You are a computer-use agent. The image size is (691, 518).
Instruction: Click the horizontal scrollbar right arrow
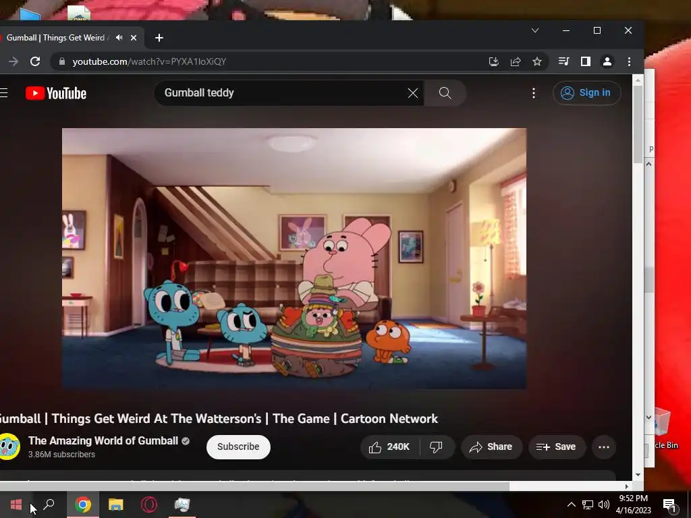627,486
